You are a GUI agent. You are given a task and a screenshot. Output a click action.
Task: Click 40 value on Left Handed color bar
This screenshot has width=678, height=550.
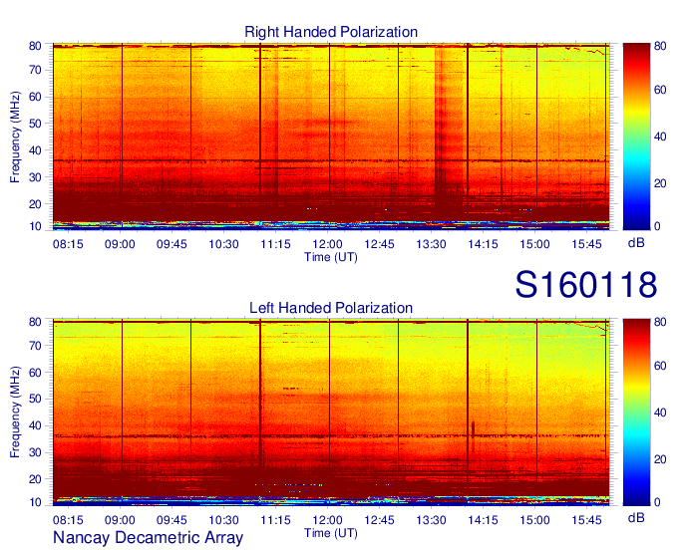(660, 412)
